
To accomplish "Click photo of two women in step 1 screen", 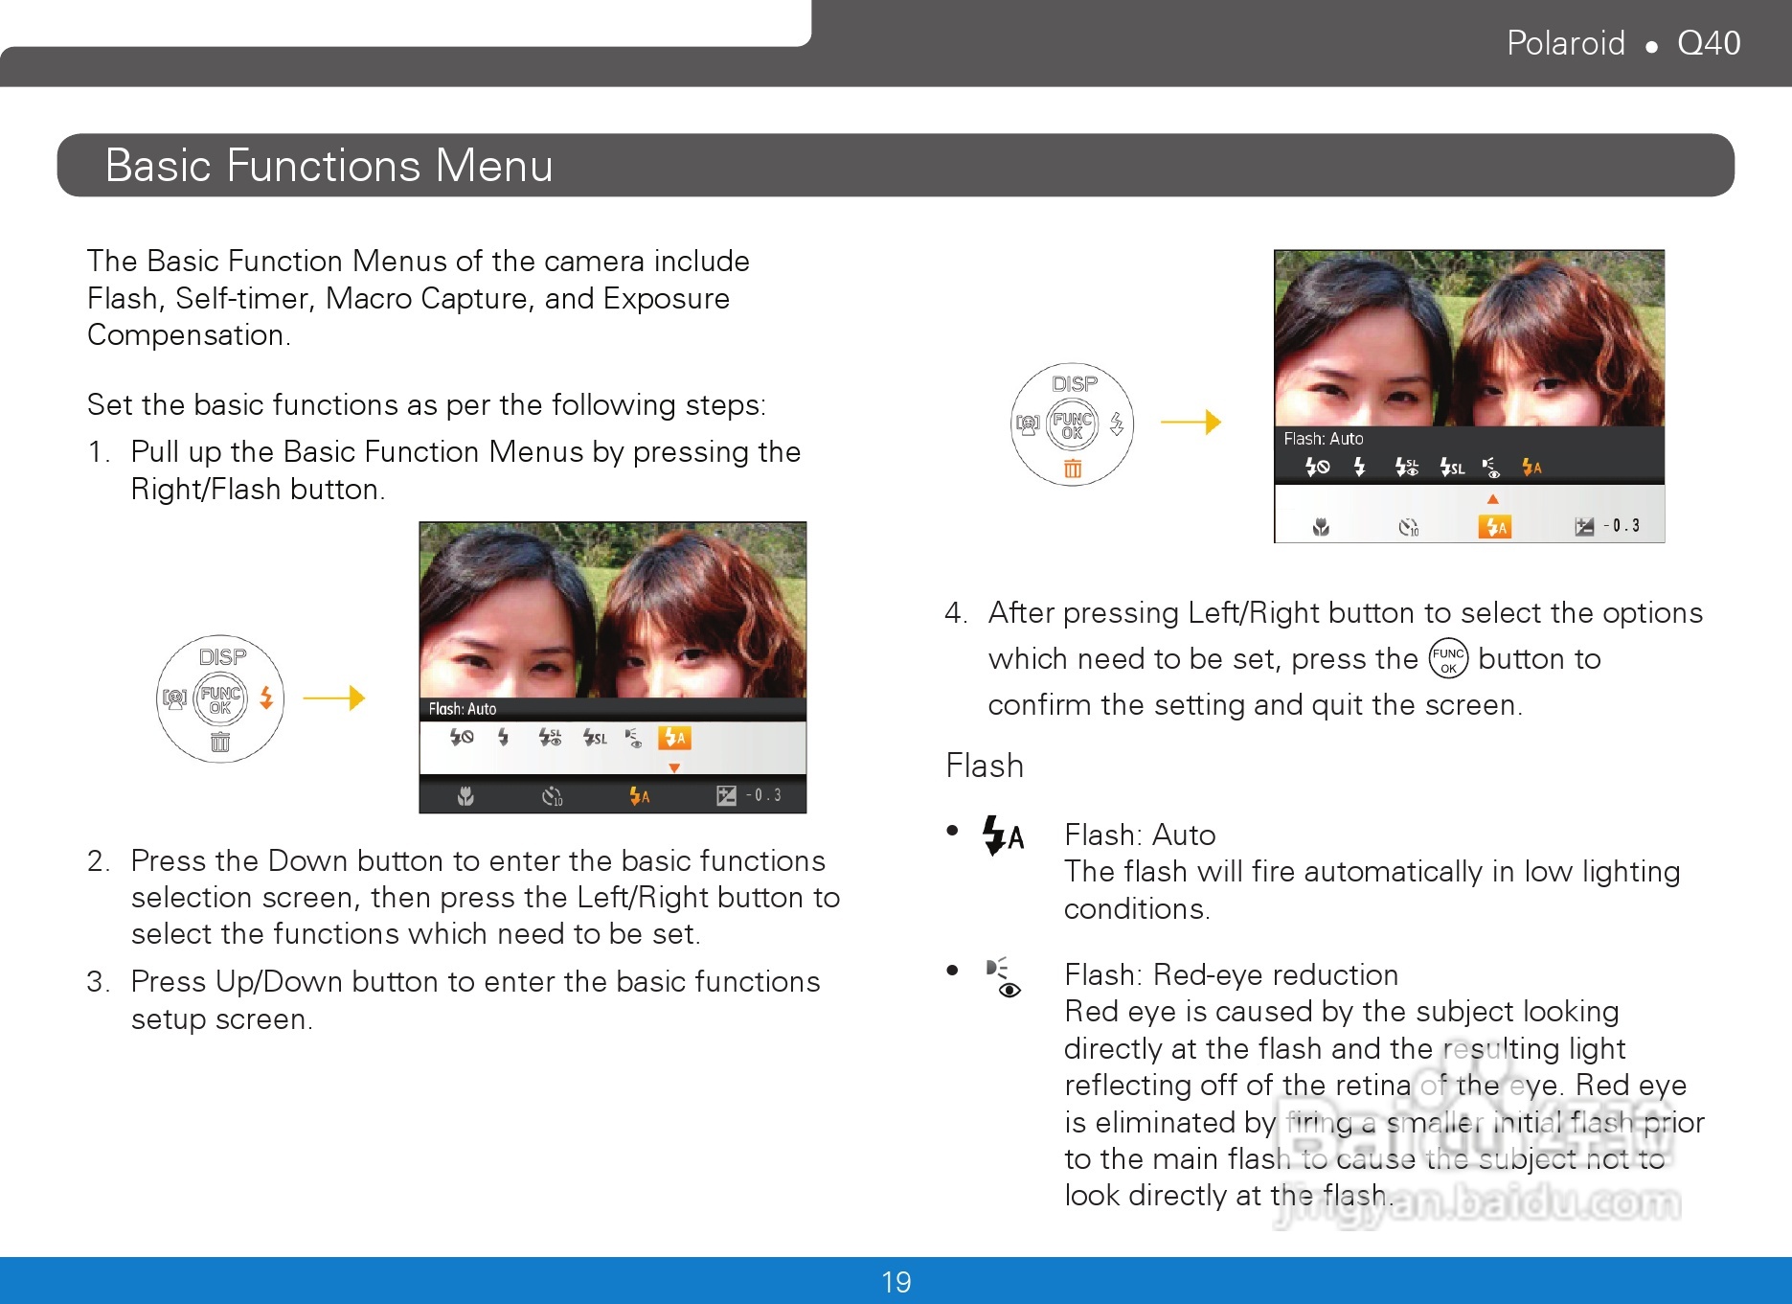I will click(x=613, y=610).
